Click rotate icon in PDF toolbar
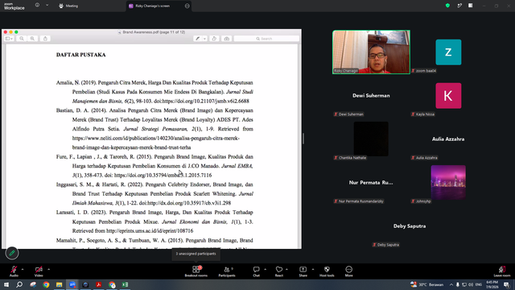515x290 pixels. click(214, 39)
